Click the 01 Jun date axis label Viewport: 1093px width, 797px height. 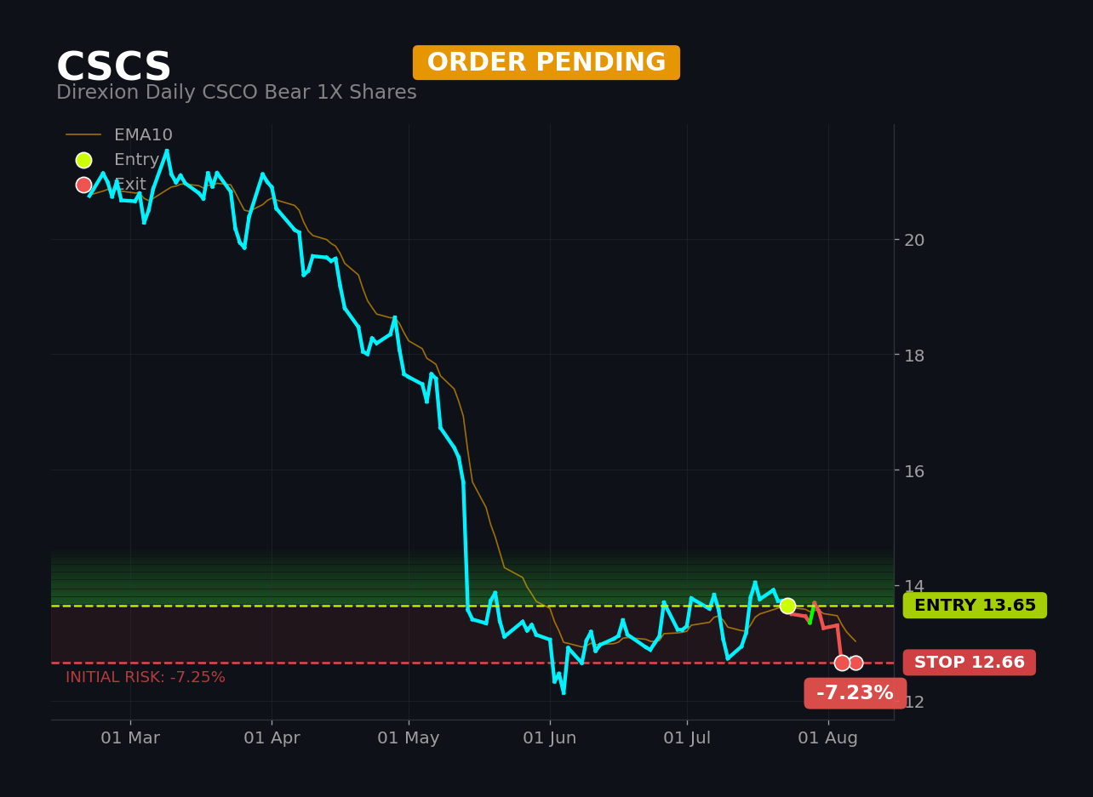550,738
